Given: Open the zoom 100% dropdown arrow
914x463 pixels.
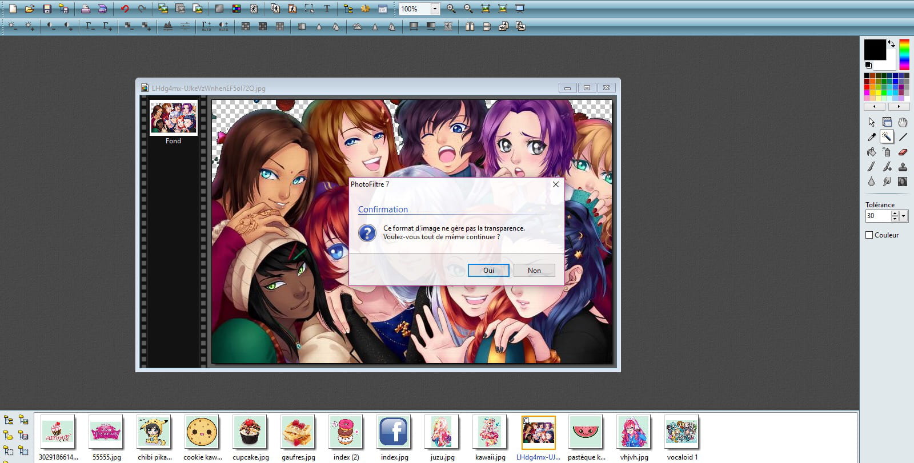Looking at the screenshot, I should click(435, 9).
